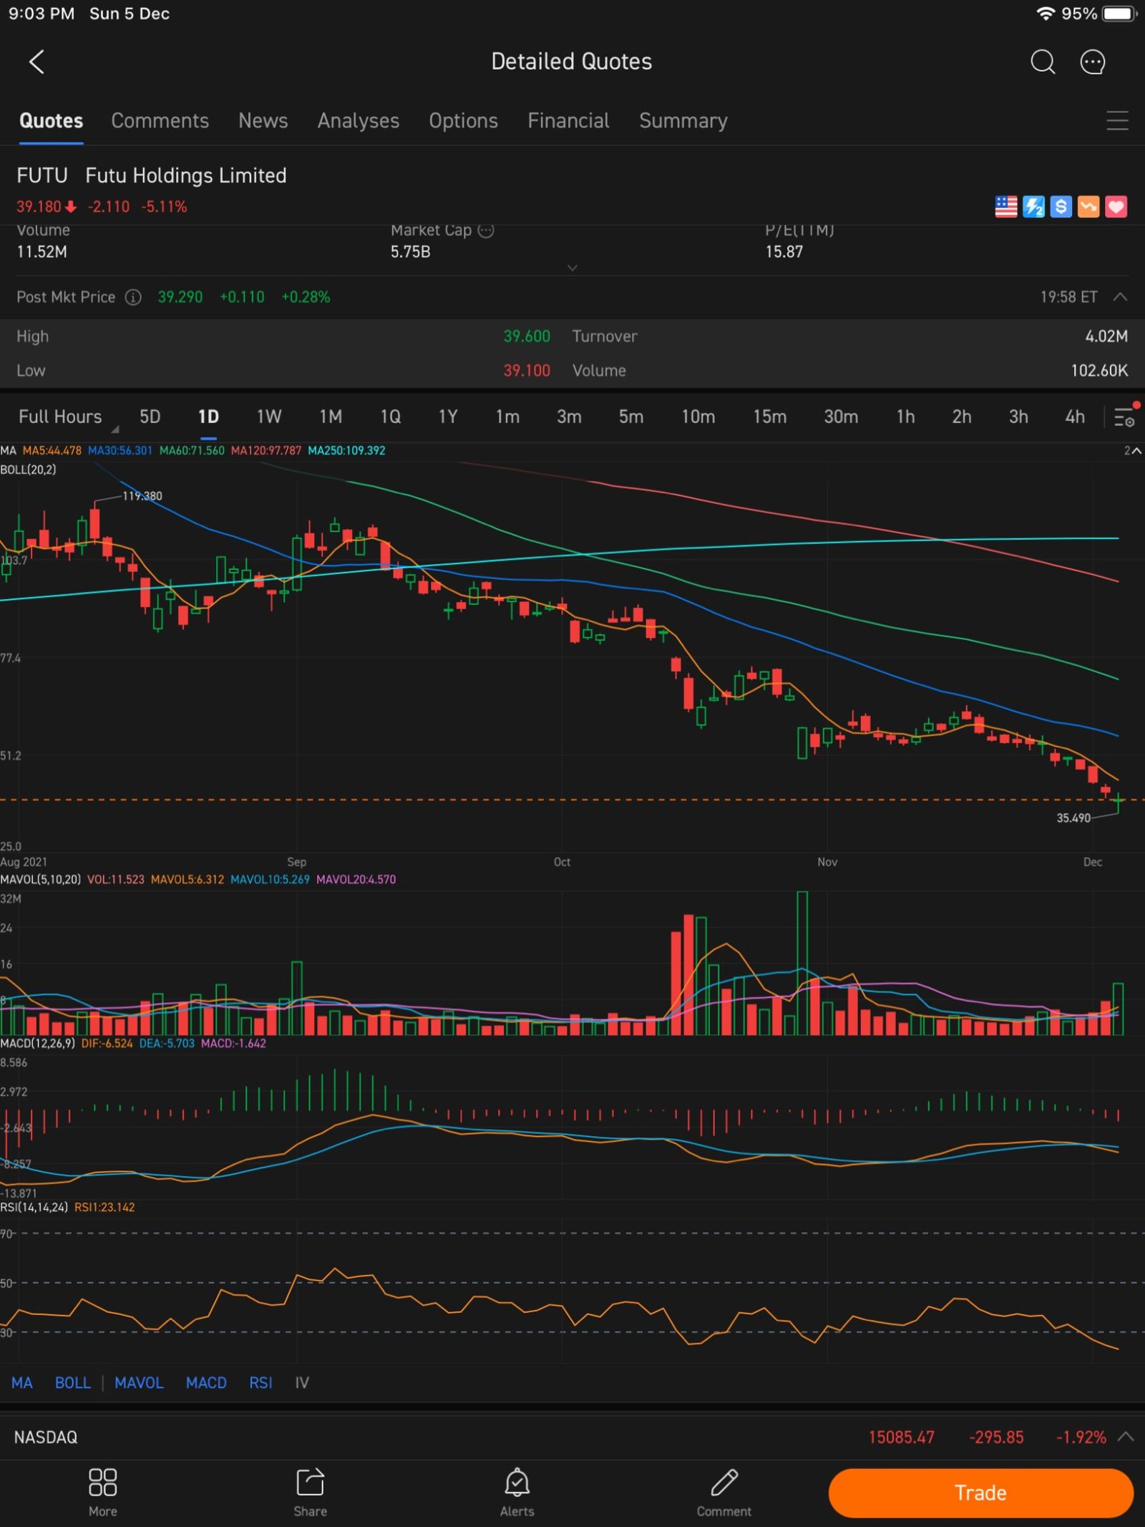
Task: Select the 1Y chart period
Action: (448, 417)
